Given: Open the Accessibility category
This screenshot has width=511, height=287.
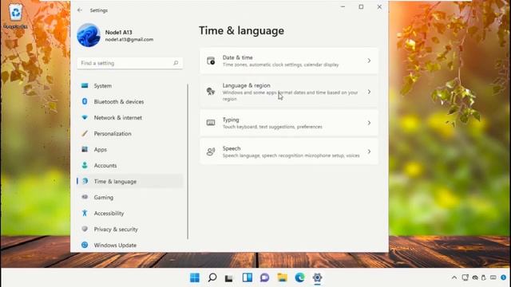Looking at the screenshot, I should [130, 213].
